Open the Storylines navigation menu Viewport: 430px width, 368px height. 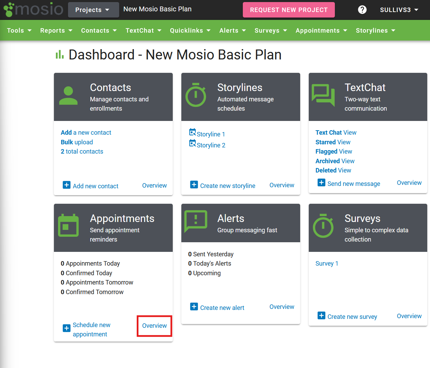[x=375, y=31]
